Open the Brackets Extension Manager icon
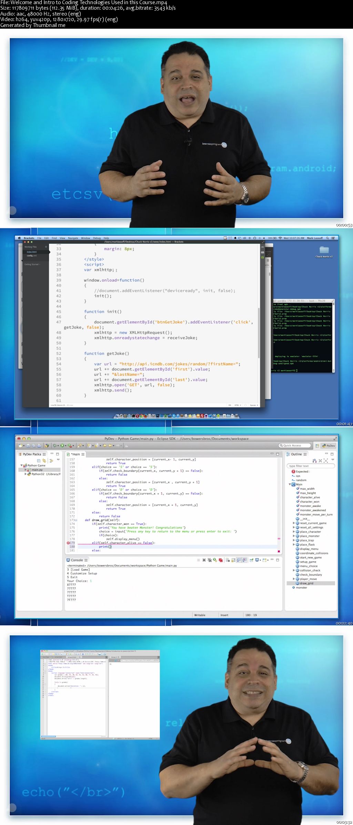The image size is (353, 825). click(262, 252)
